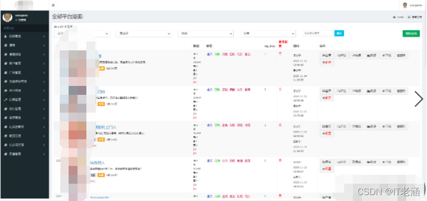
Task: Toggle red config status icon in second row
Action: (280, 89)
